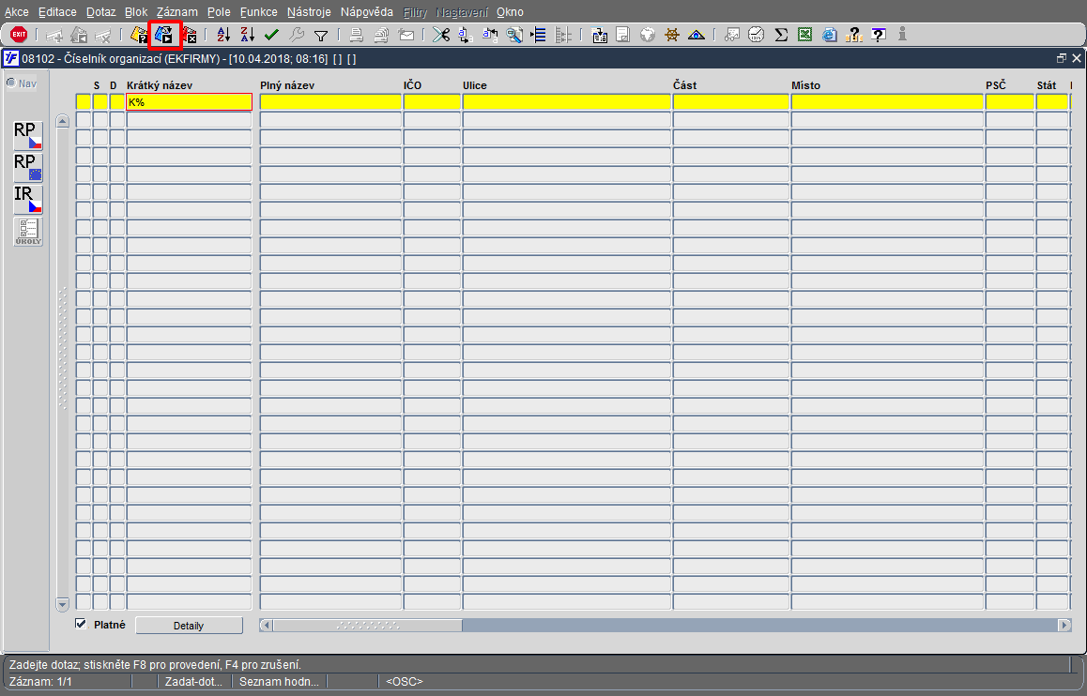Viewport: 1087px width, 696px height.
Task: Click the horizontal scrollbar left arrow
Action: 266,626
